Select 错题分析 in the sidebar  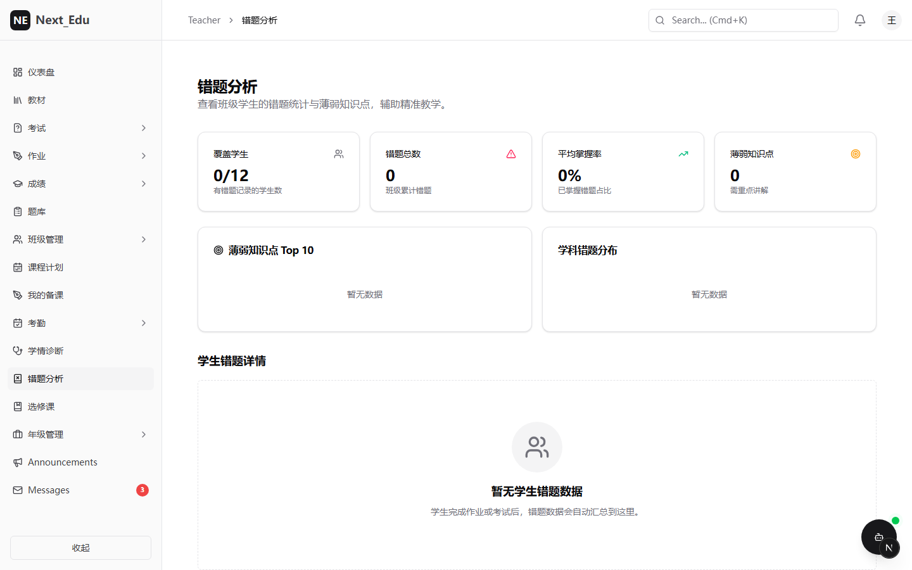tap(80, 379)
